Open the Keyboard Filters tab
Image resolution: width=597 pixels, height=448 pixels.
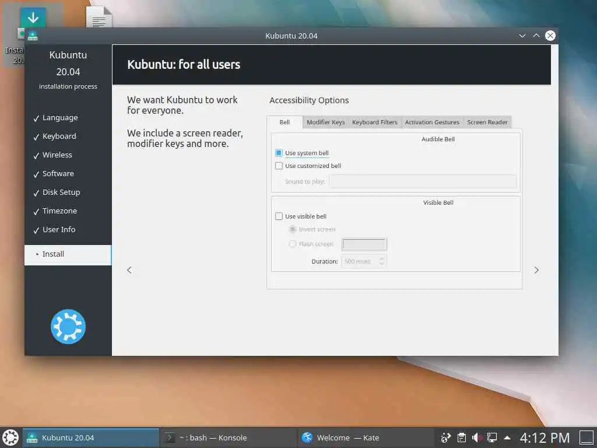tap(375, 123)
